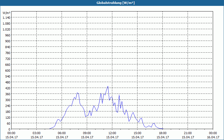Click the 180 y-axis tick label
224x140 pixels.
coord(8,111)
